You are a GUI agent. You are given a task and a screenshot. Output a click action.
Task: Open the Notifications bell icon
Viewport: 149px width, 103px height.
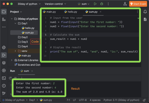(x=145, y=12)
